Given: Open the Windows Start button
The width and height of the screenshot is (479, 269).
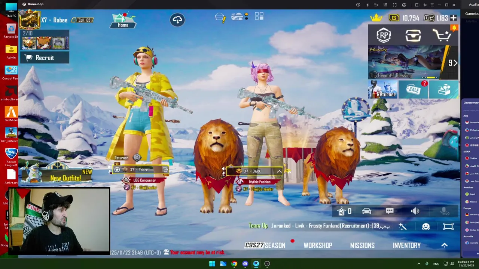Looking at the screenshot, I should click(x=212, y=264).
